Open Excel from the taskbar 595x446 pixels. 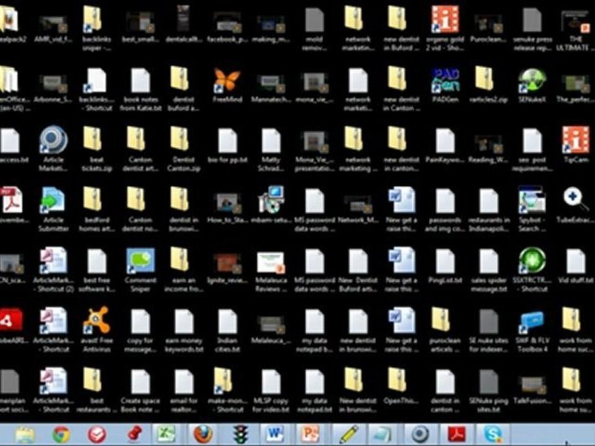click(x=166, y=434)
